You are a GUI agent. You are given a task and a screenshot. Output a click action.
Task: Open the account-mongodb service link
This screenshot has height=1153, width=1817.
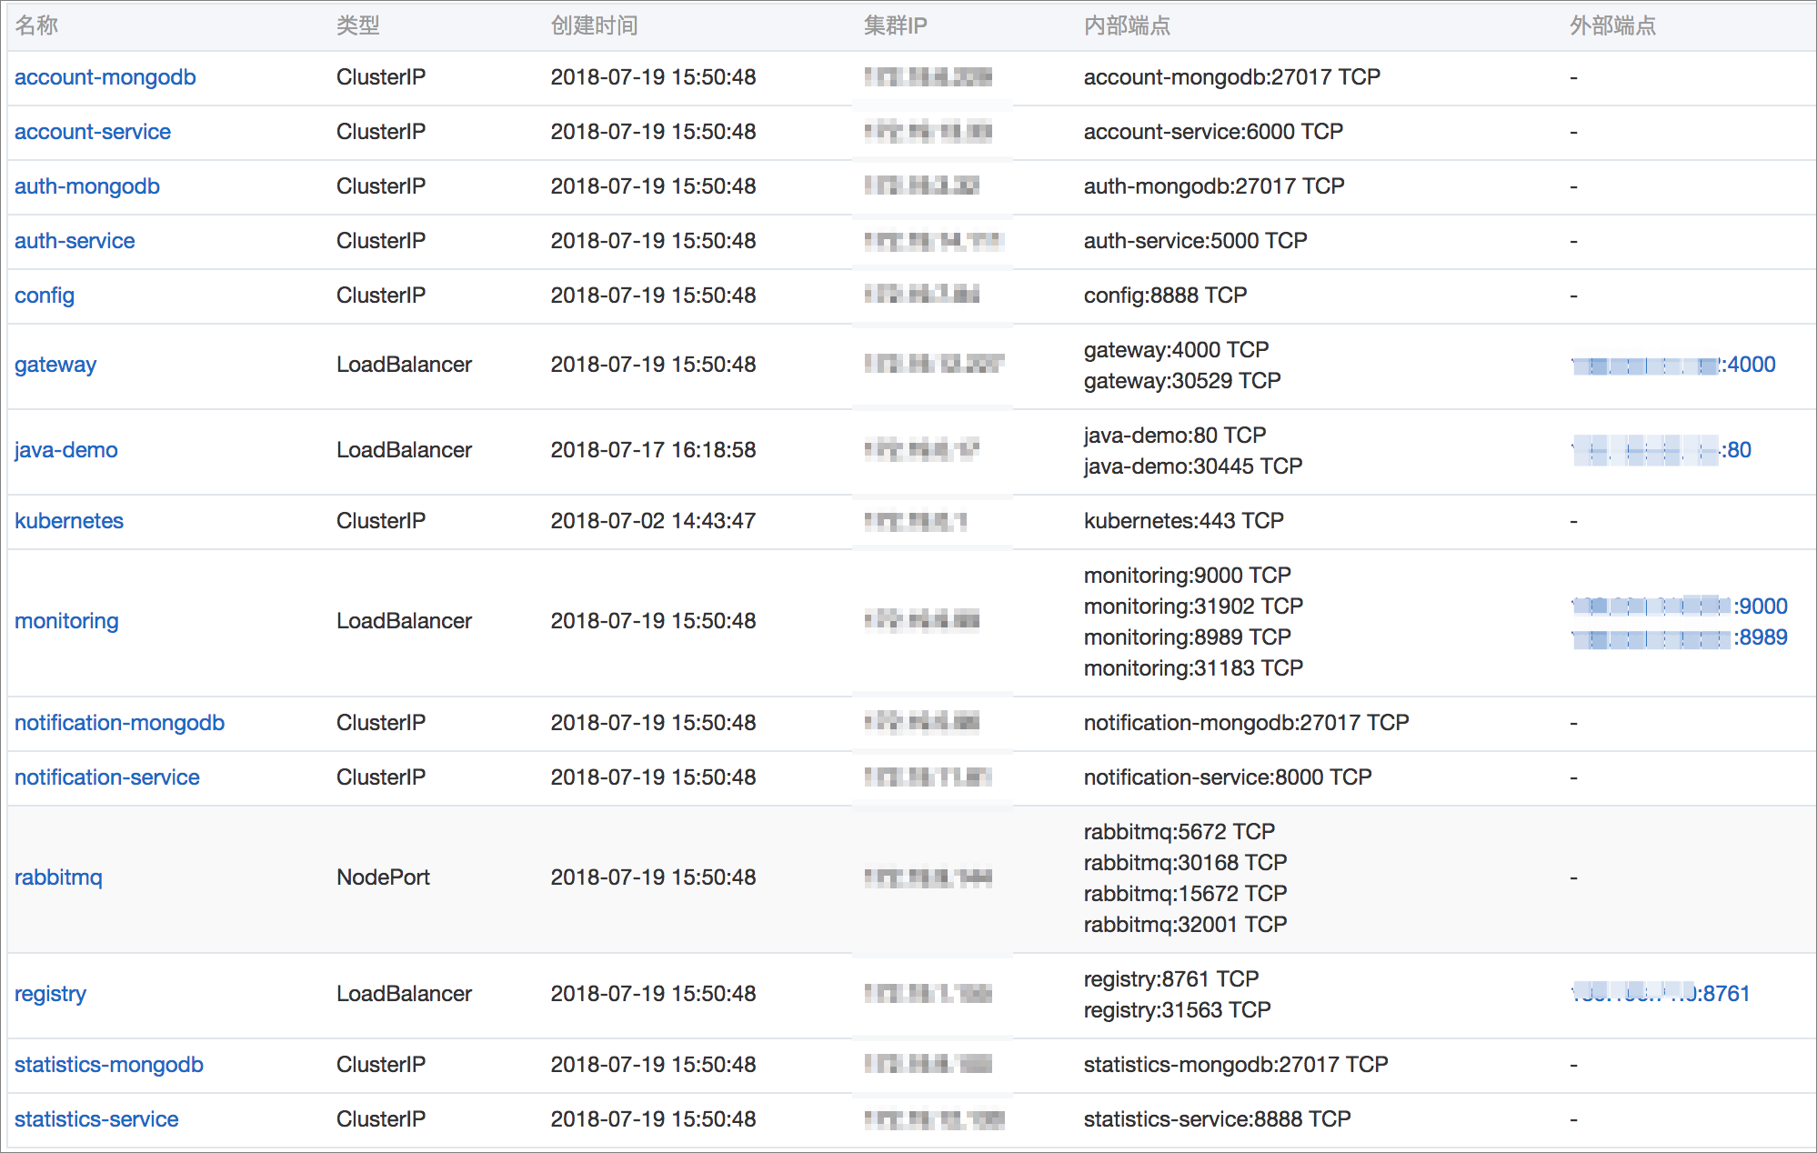pyautogui.click(x=105, y=77)
